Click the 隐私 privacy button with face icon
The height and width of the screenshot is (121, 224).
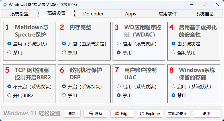pyautogui.click(x=96, y=114)
